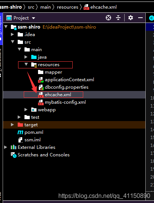Open the Project view dropdown arrow
Image resolution: width=154 pixels, height=203 pixels.
[x=34, y=18]
